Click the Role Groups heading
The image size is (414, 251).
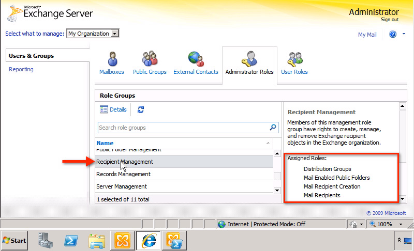coord(117,96)
